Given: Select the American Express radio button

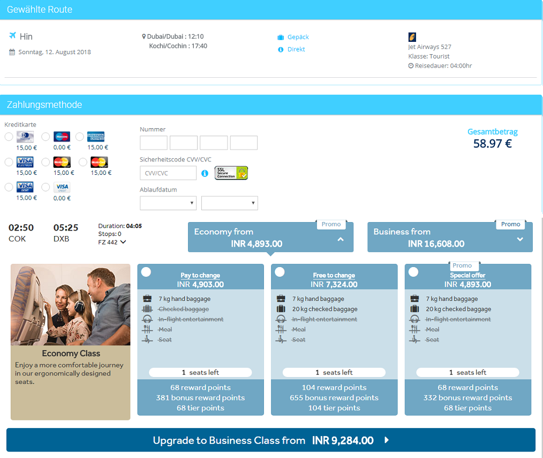Looking at the screenshot, I should 80,137.
